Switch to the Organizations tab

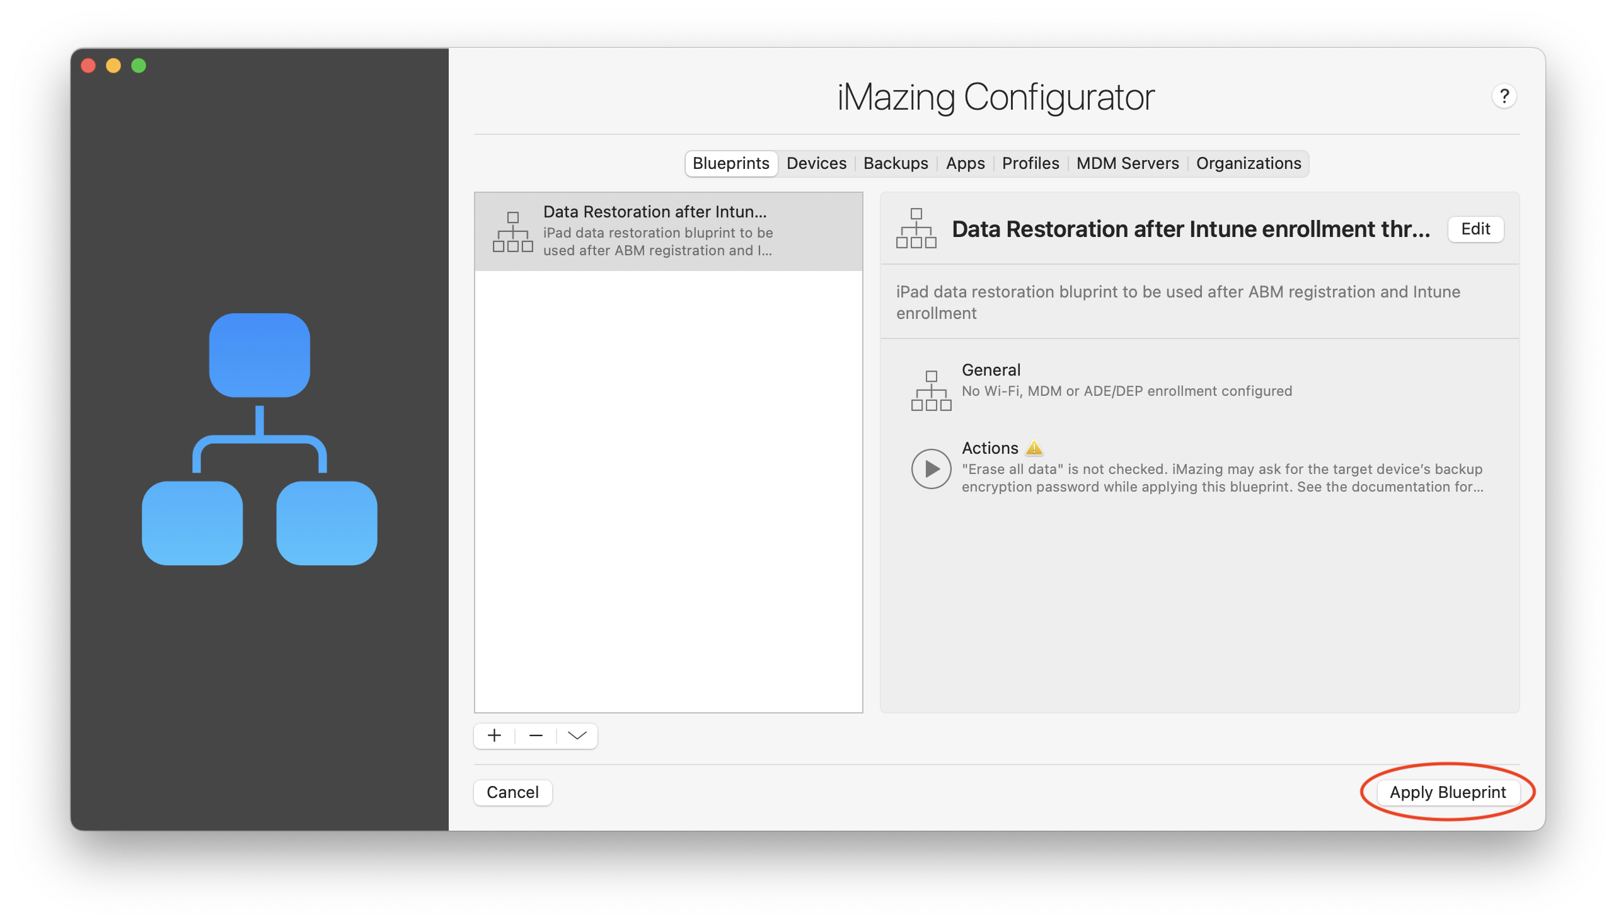pos(1248,164)
